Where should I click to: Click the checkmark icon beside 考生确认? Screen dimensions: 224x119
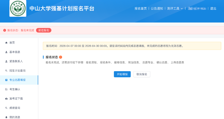[6, 89]
